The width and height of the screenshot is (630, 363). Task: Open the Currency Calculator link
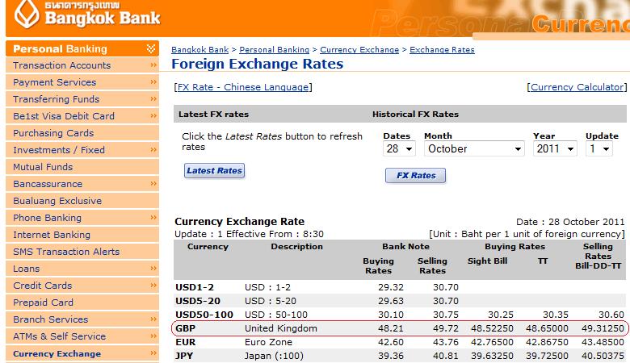(577, 87)
